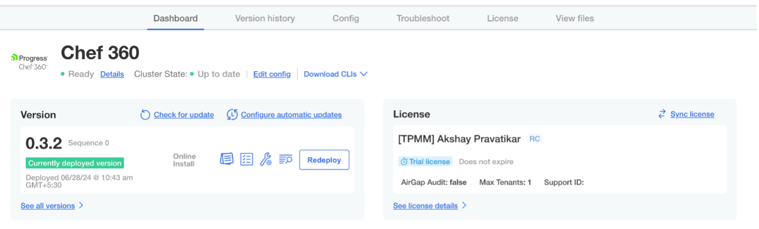Click the automatic updates clock icon
The image size is (759, 229).
[232, 114]
